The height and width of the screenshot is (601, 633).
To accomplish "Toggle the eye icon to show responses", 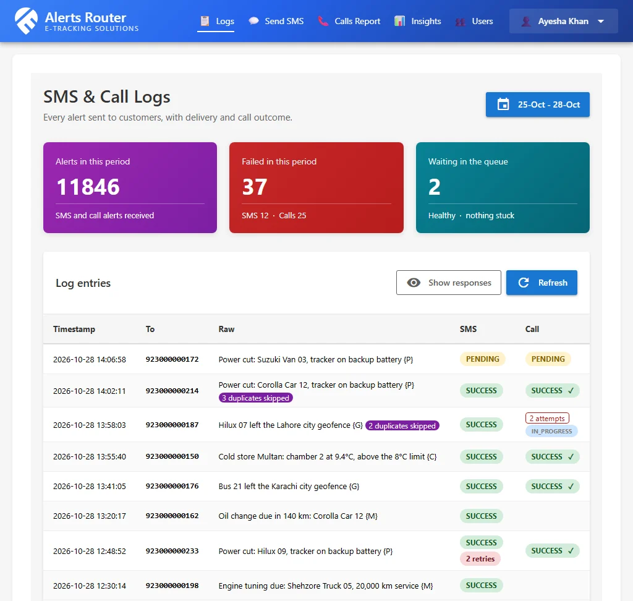I will click(x=414, y=283).
